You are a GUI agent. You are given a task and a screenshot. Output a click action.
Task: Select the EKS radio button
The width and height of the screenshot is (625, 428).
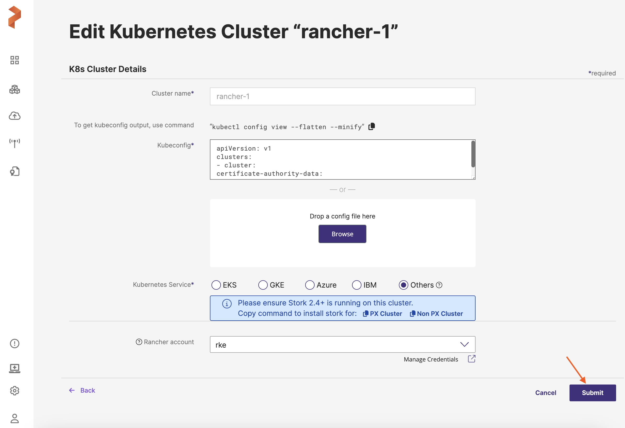click(x=216, y=285)
